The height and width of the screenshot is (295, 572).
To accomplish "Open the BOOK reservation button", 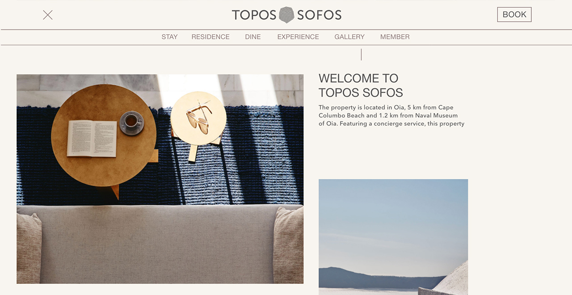I will (514, 14).
